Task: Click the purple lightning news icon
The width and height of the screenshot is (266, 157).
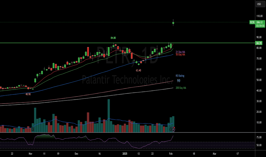Action: tap(173, 129)
